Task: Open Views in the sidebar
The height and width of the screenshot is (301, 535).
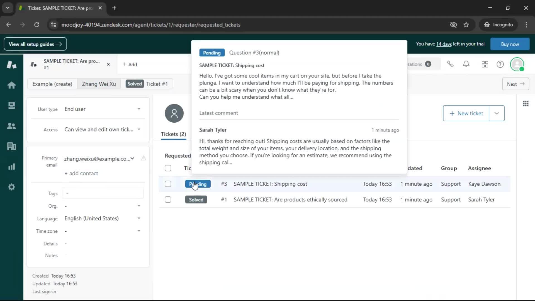Action: click(11, 105)
